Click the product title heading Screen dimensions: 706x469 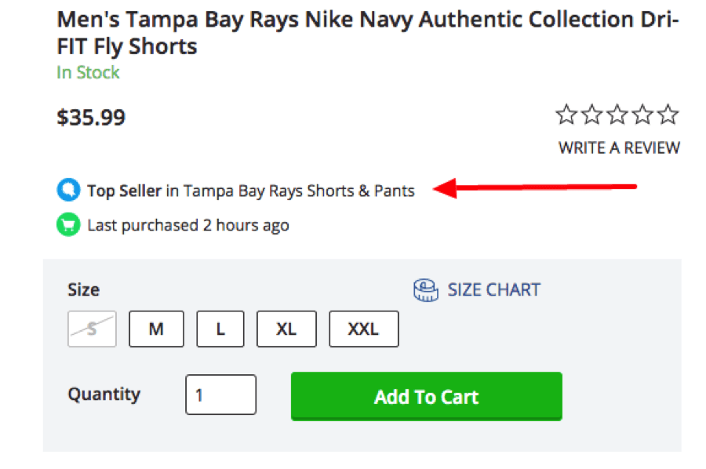(368, 33)
